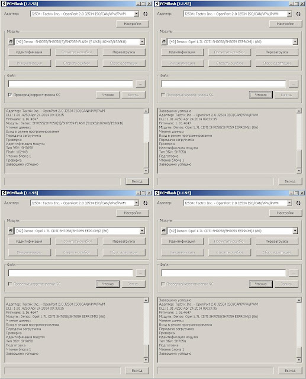Refresh adapter list in the FLASH module window
Screen dimensions: 306x379
coord(146,14)
